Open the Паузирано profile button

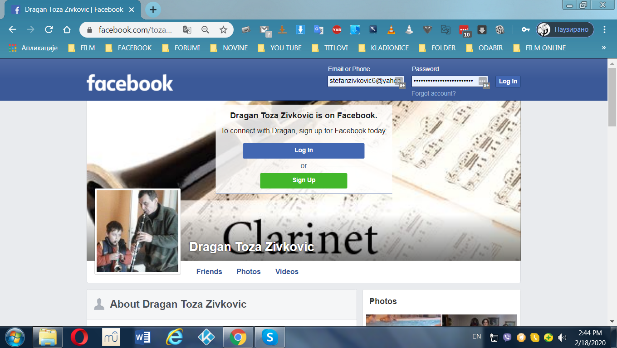[x=565, y=30]
